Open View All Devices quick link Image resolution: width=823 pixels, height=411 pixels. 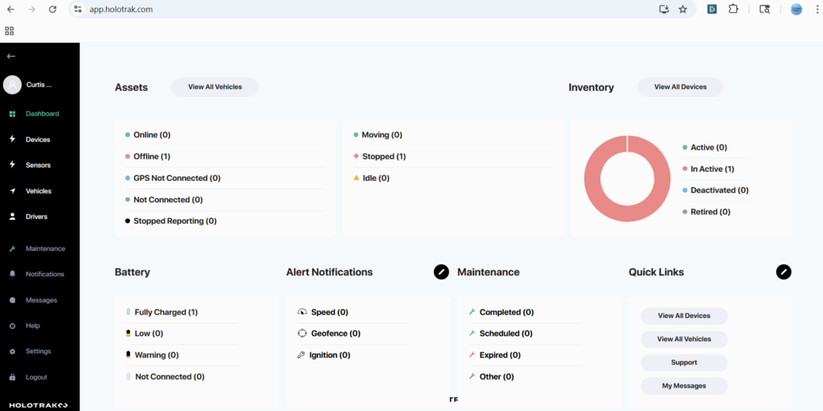click(684, 316)
